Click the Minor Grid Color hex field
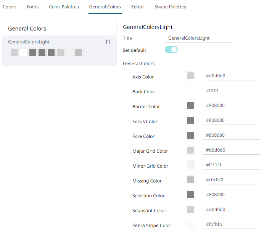This screenshot has height=232, width=264. (231, 165)
